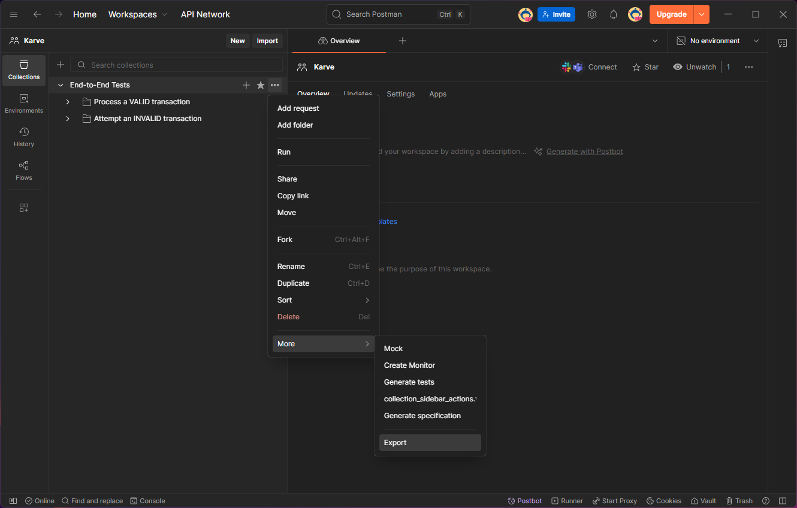Choose Export in the submenu
The height and width of the screenshot is (508, 797).
[x=430, y=443]
